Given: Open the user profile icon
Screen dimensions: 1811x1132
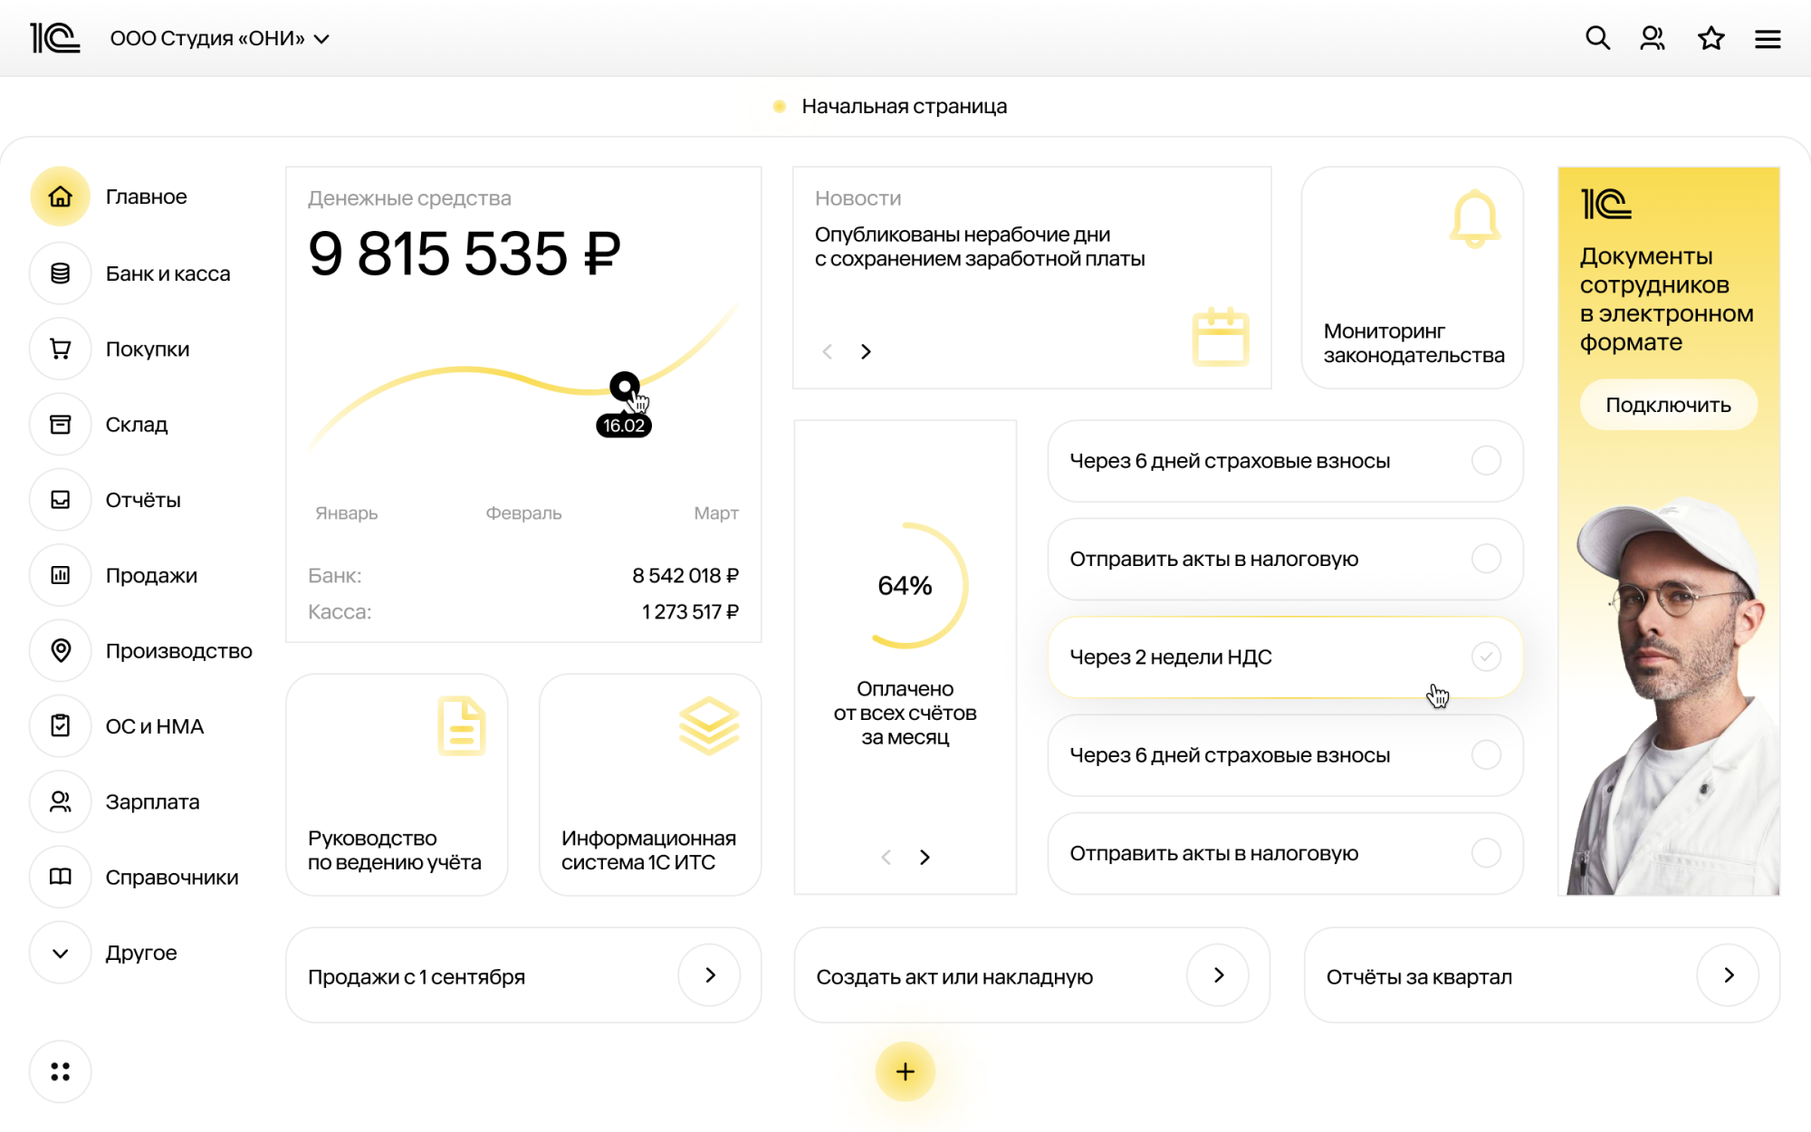Looking at the screenshot, I should click(1653, 38).
